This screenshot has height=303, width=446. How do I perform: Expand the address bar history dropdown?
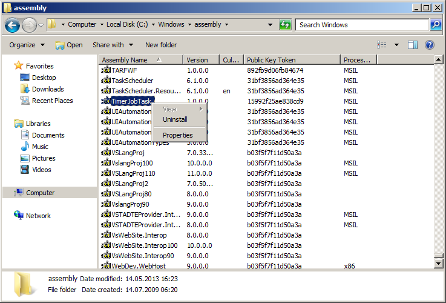point(270,25)
